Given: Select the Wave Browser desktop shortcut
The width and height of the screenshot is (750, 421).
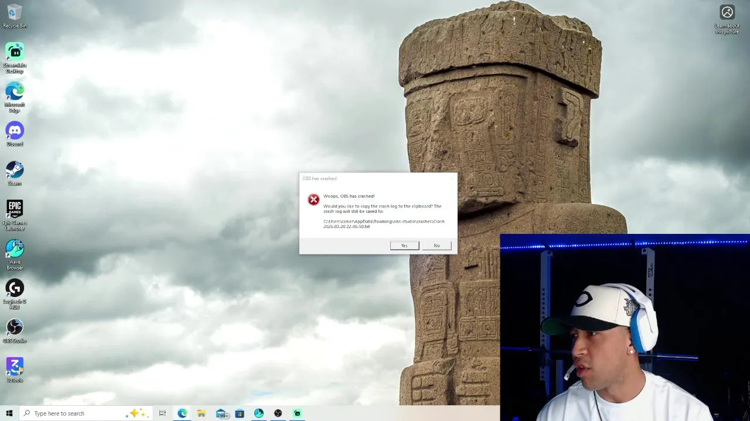Looking at the screenshot, I should (15, 254).
